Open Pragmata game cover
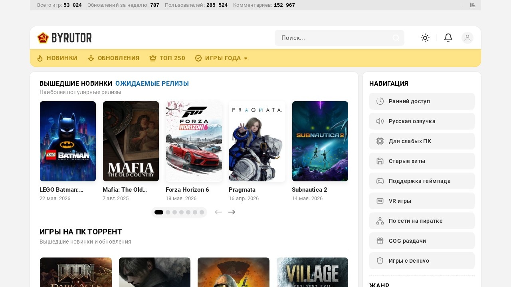Viewport: 511px width, 287px height. pyautogui.click(x=257, y=142)
